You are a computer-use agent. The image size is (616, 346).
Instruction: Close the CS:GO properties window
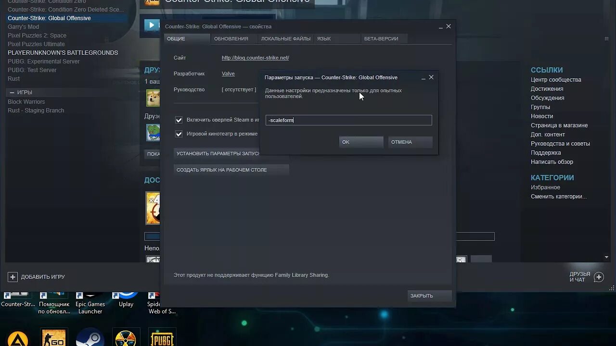449,26
